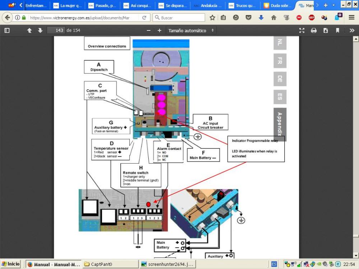
Task: Open the Inicio start button
Action: pyautogui.click(x=10, y=264)
